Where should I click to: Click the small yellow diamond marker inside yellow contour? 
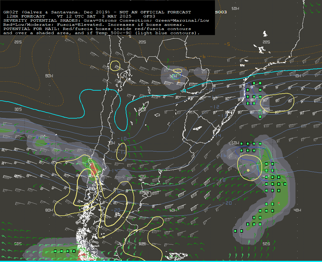(x=248, y=171)
